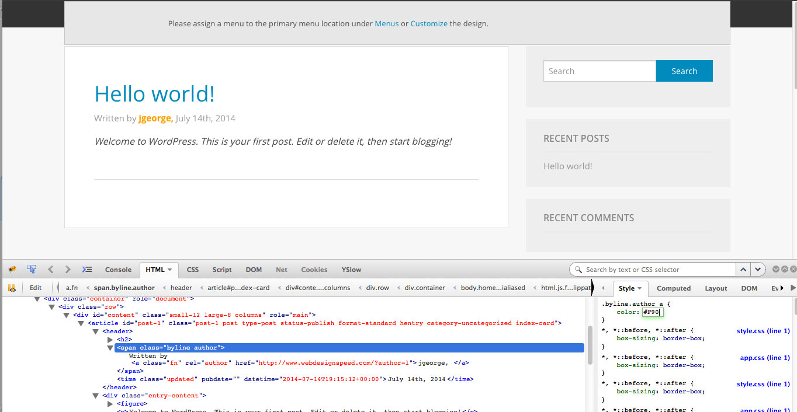Open the YSlow panel tab
Viewport: 797px width, 412px height.
pyautogui.click(x=351, y=270)
